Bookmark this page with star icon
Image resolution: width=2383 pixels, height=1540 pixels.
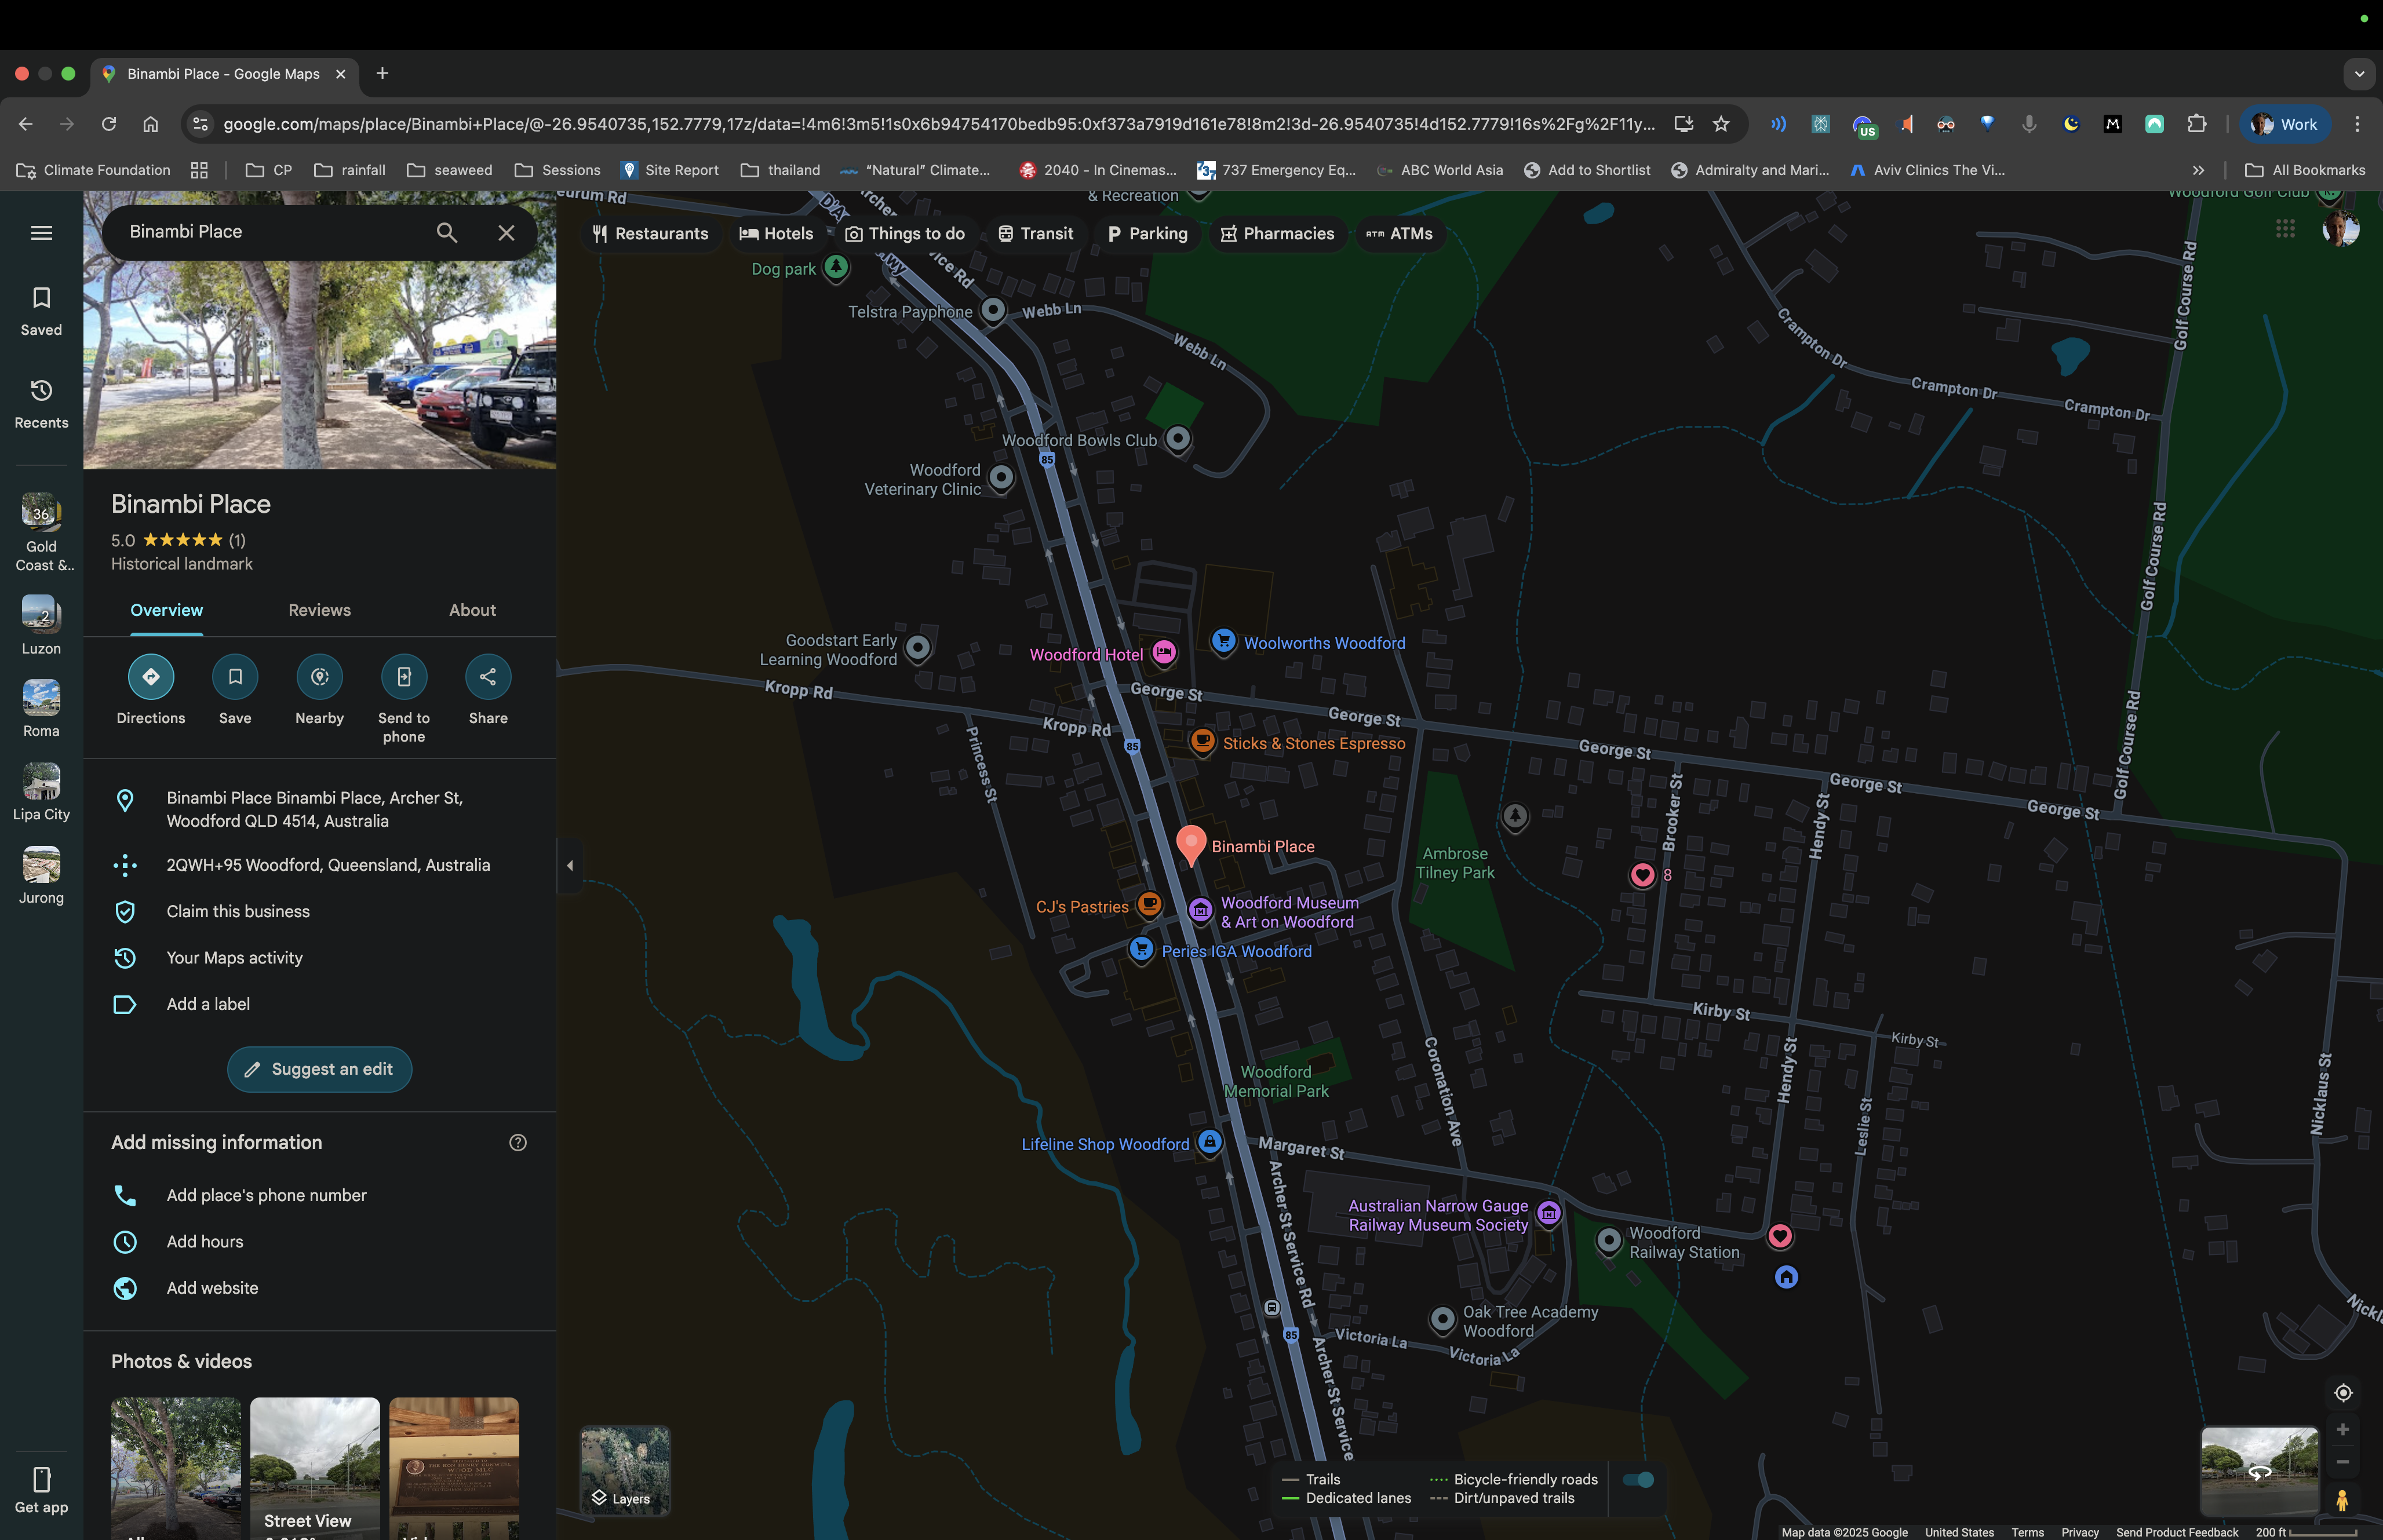(1721, 124)
